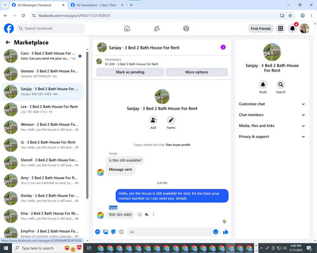The image size is (317, 253).
Task: Open Elna's conversation
Action: point(42,216)
